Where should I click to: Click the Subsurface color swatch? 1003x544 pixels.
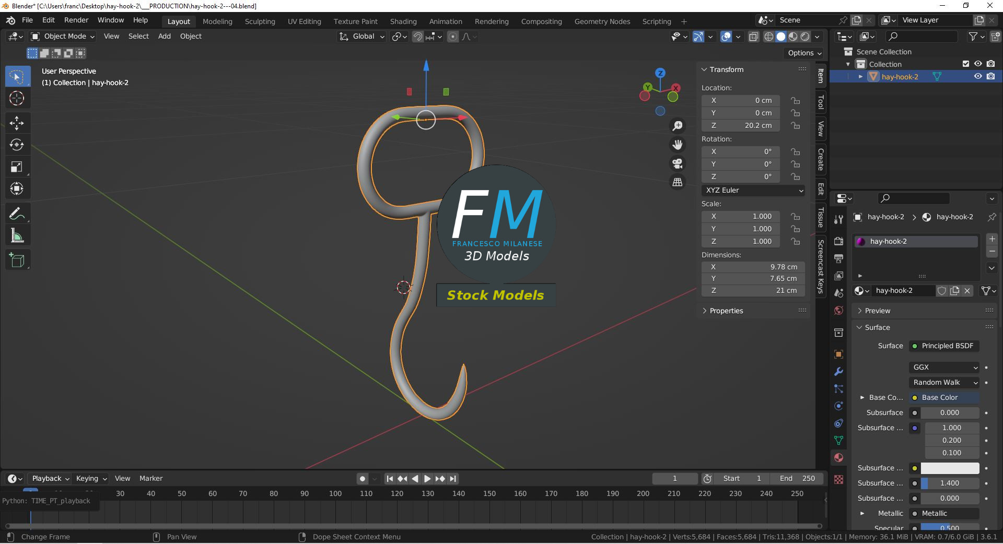pyautogui.click(x=950, y=468)
